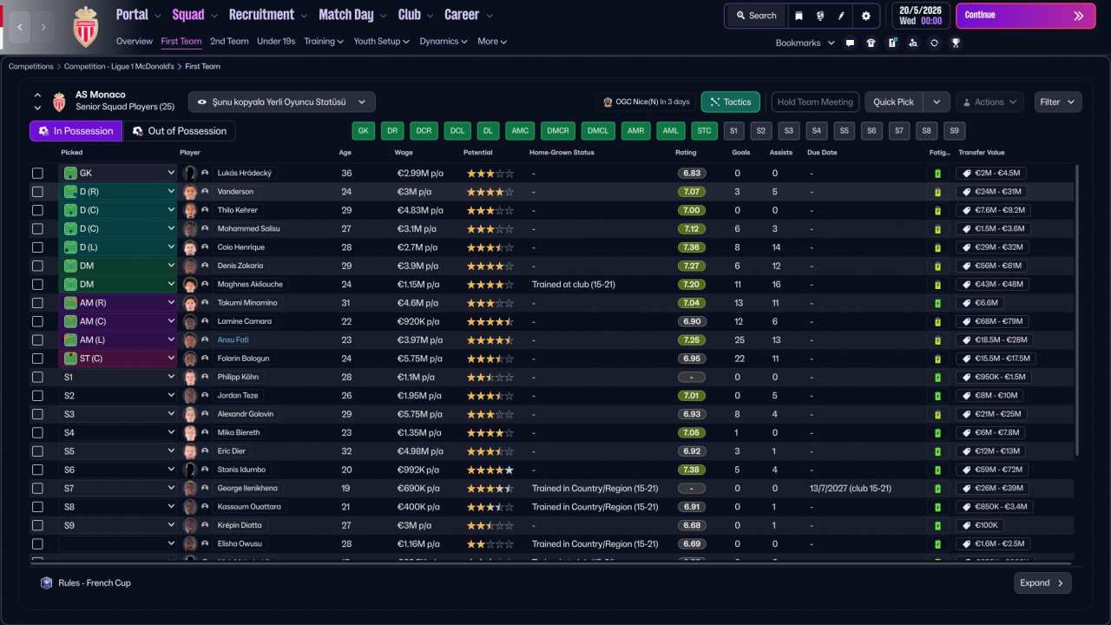Select the S1 substitute pill

[734, 131]
